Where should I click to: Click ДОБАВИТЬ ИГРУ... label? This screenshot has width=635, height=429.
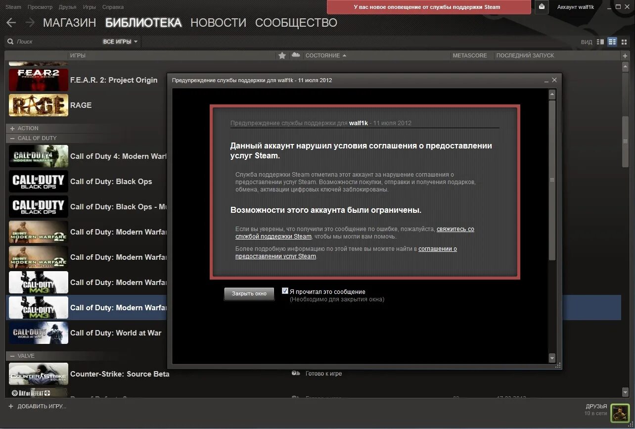(x=42, y=406)
